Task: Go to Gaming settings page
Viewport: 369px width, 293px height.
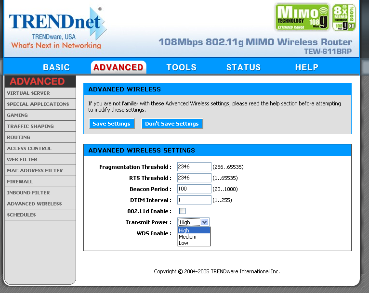Action: [x=40, y=115]
